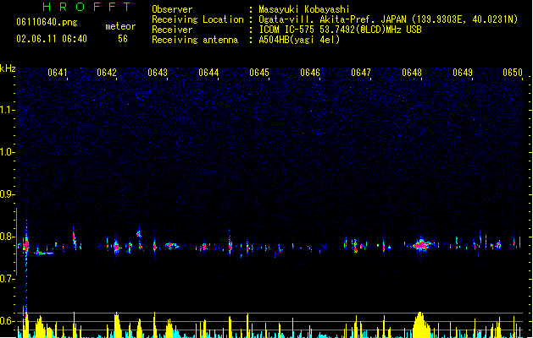Click the meteor count 56
Image resolution: width=533 pixels, height=338 pixels.
coord(123,39)
